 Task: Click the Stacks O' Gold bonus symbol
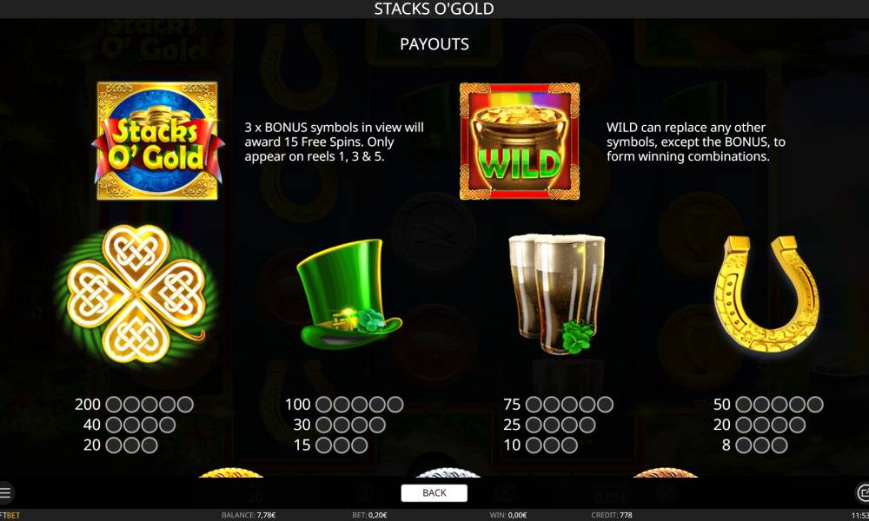(157, 141)
